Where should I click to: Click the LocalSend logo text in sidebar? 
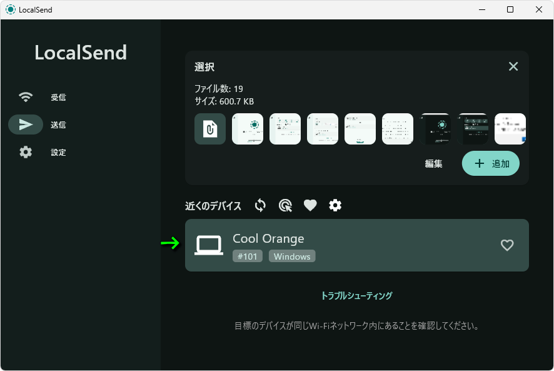pos(81,53)
